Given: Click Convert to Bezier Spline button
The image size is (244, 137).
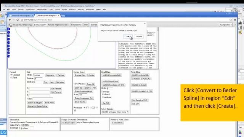Looking at the screenshot, I should pos(37,106).
